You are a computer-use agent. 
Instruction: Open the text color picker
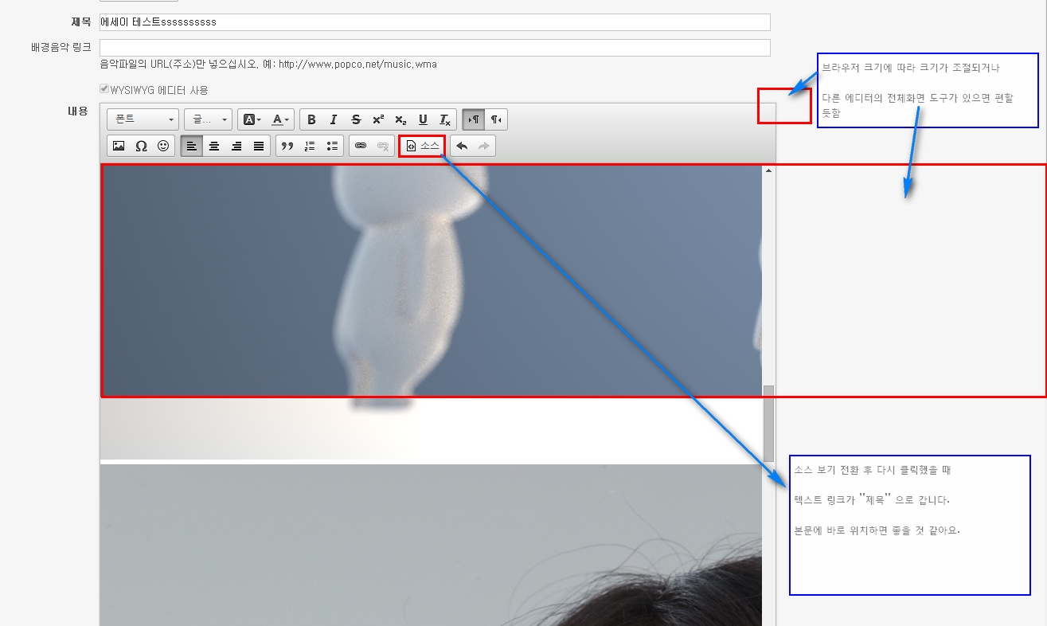pos(280,119)
